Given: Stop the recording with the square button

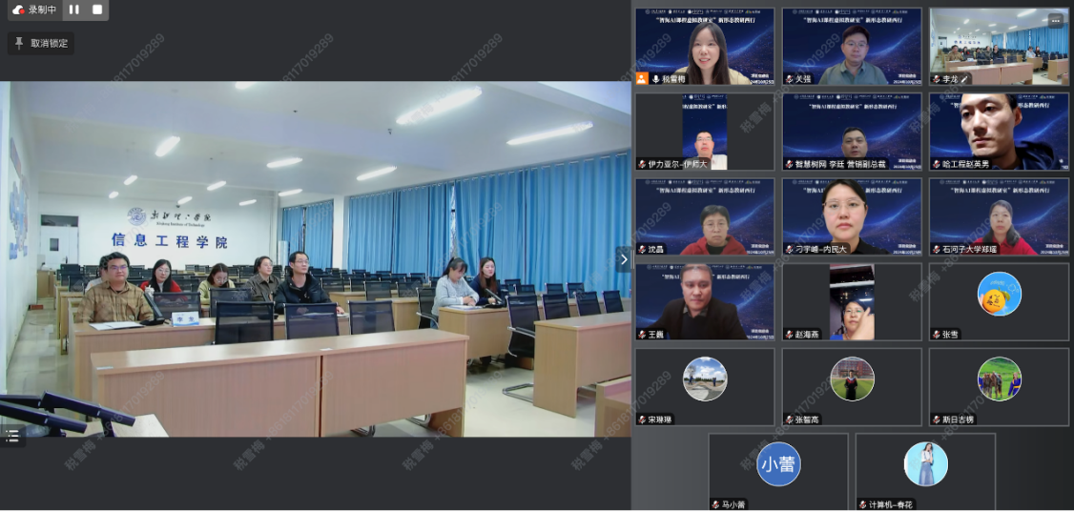Looking at the screenshot, I should tap(97, 10).
